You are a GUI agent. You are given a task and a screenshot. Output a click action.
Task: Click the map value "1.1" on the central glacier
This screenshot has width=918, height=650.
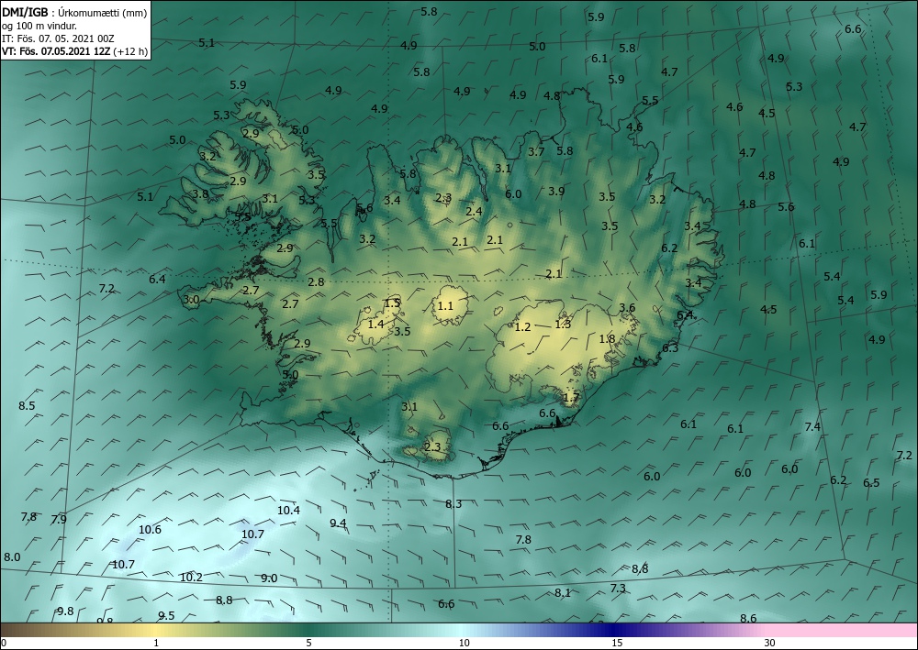(445, 305)
